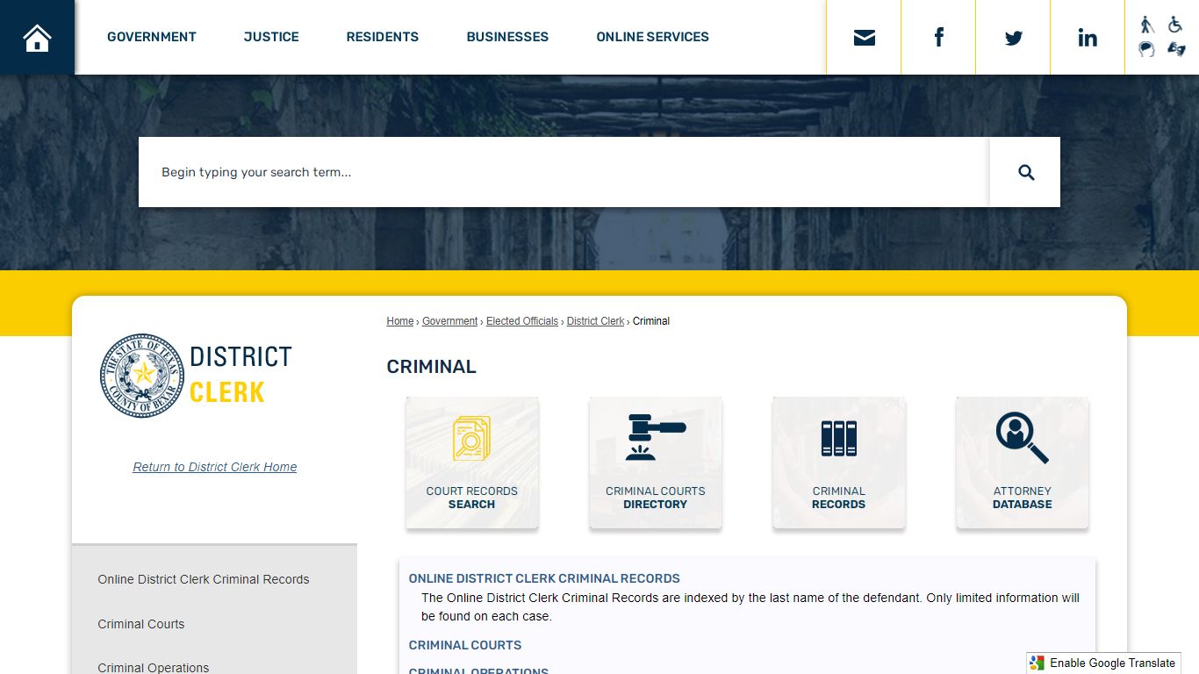Open the Government menu
Image resolution: width=1199 pixels, height=674 pixels.
[x=152, y=37]
